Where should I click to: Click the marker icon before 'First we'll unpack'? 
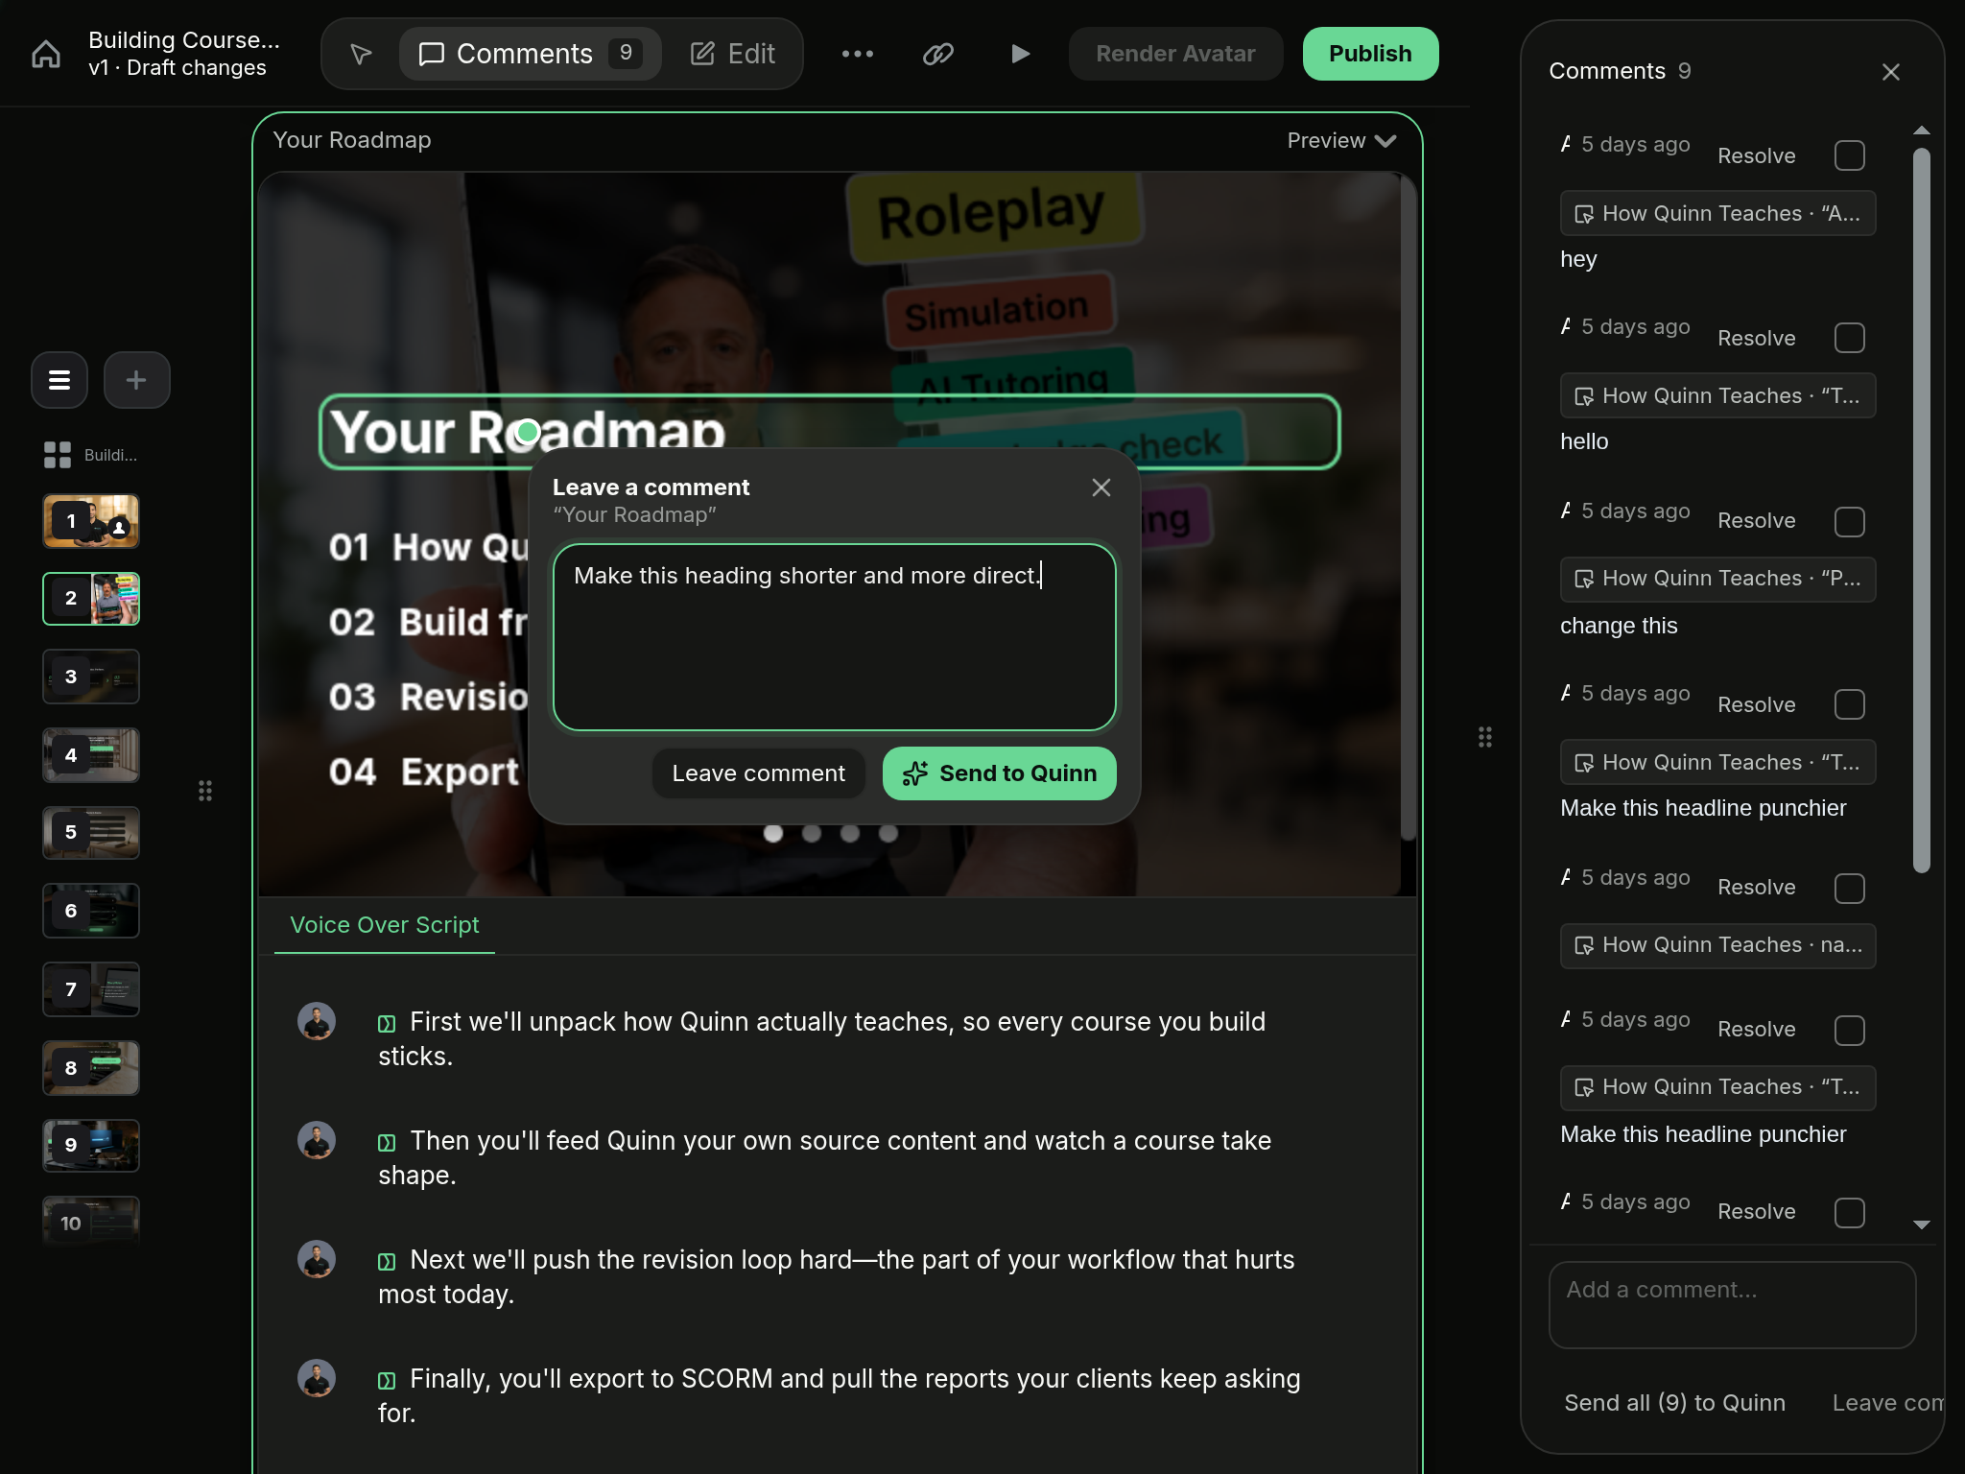tap(387, 1024)
